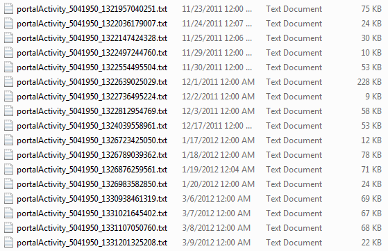Click the 1/20/2012 12:00 AM date entry
Viewport: 388px width, 251px height.
(218, 184)
